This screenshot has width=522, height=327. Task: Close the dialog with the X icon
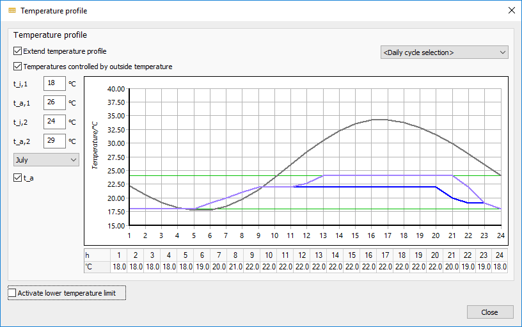point(512,10)
